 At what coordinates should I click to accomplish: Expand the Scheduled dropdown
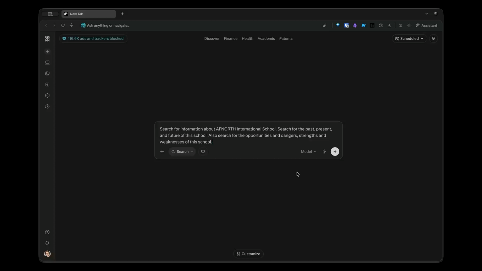pyautogui.click(x=409, y=39)
